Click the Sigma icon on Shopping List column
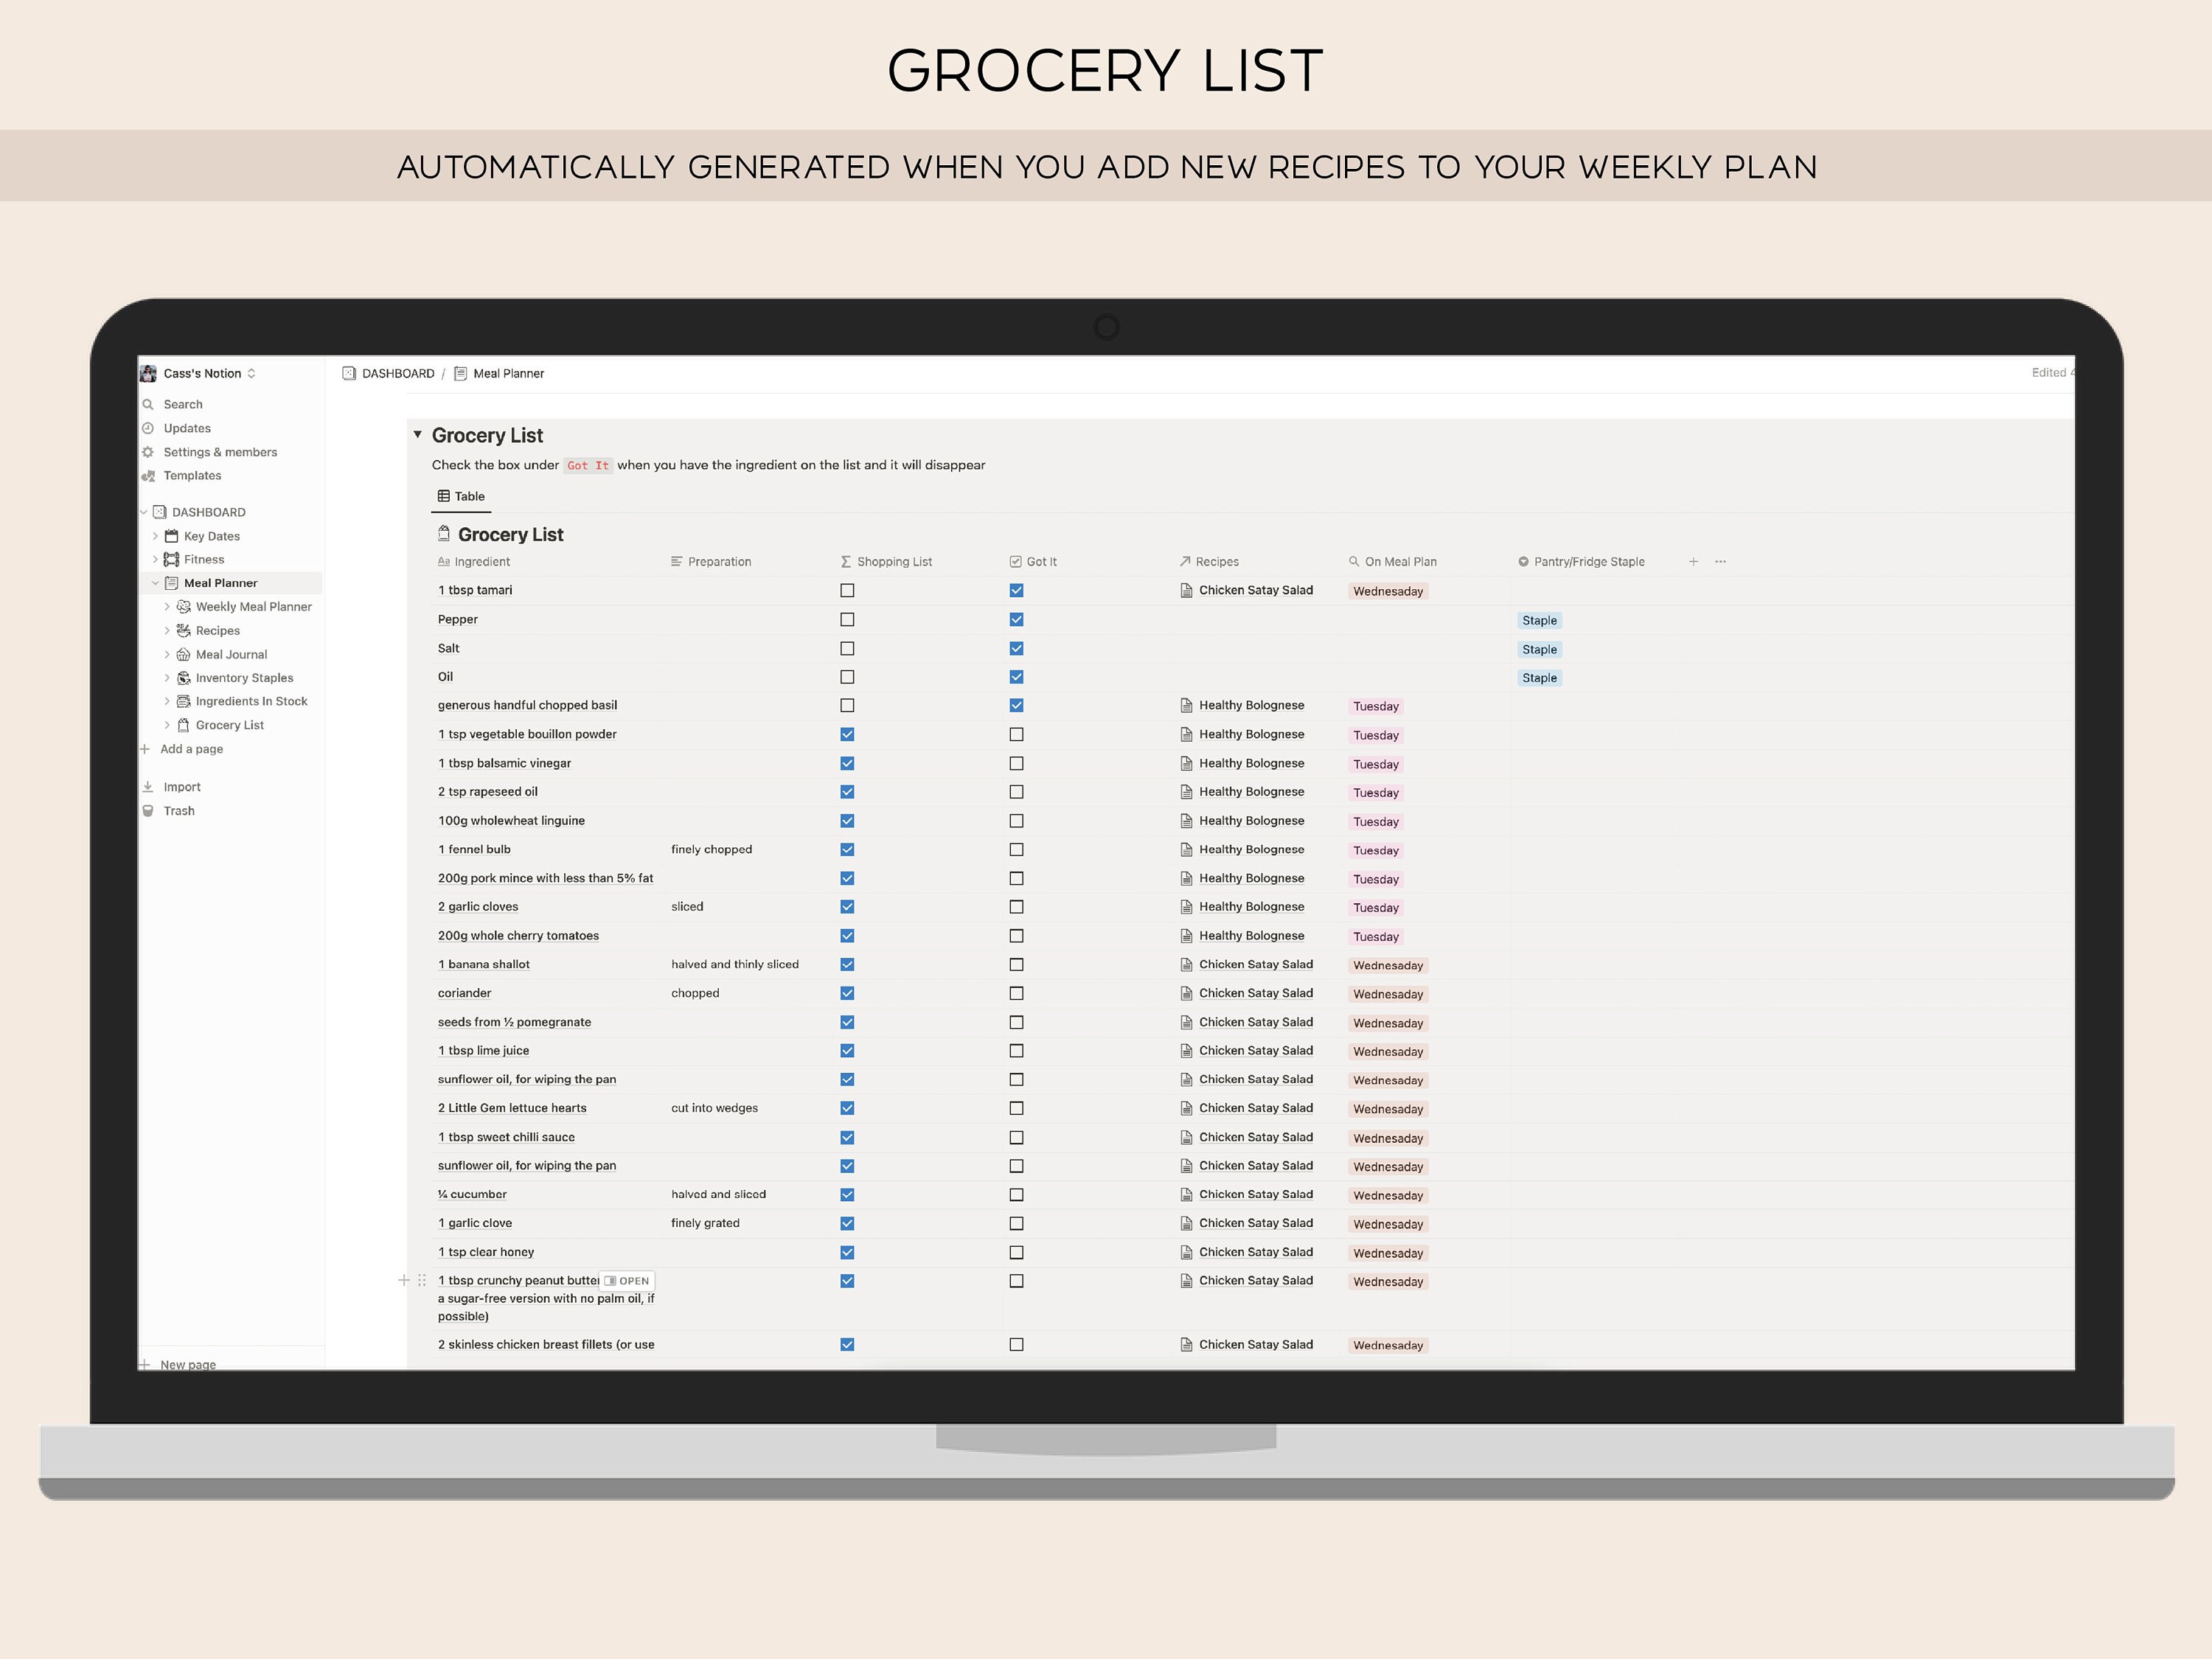This screenshot has height=1659, width=2212. click(846, 561)
